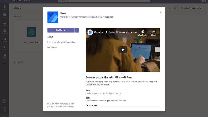Select the About section

pyautogui.click(x=50, y=37)
